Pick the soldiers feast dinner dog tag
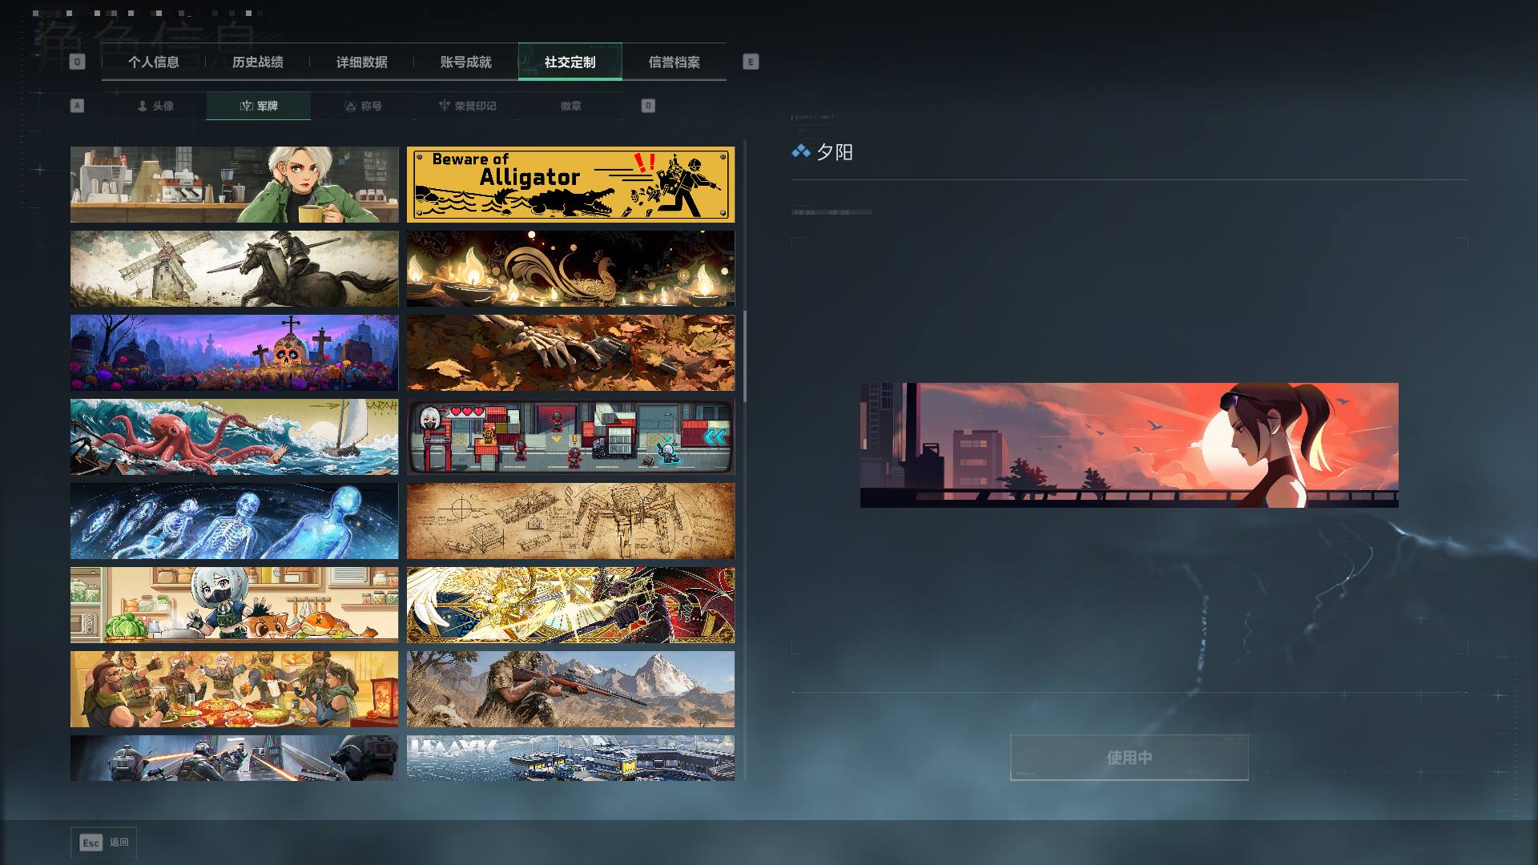Screen dimensions: 1538x865 (x=234, y=689)
